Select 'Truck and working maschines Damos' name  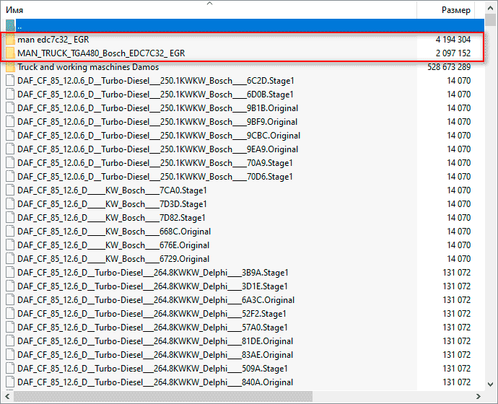pos(88,67)
